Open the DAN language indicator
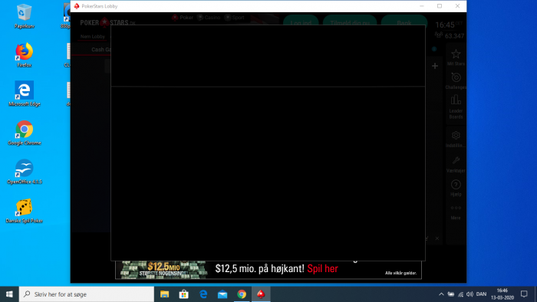Screen dimensions: 537x302 481,294
